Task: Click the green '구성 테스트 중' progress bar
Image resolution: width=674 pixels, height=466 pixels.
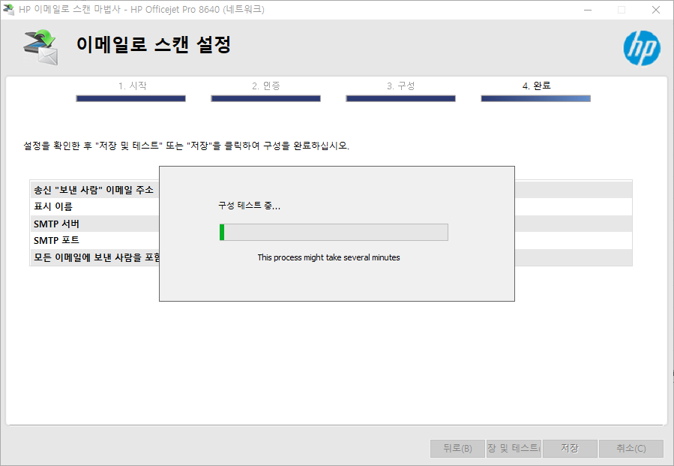Action: click(334, 233)
